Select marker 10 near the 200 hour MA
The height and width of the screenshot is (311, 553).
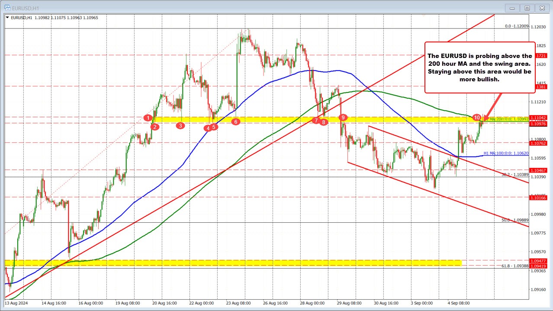tap(477, 117)
